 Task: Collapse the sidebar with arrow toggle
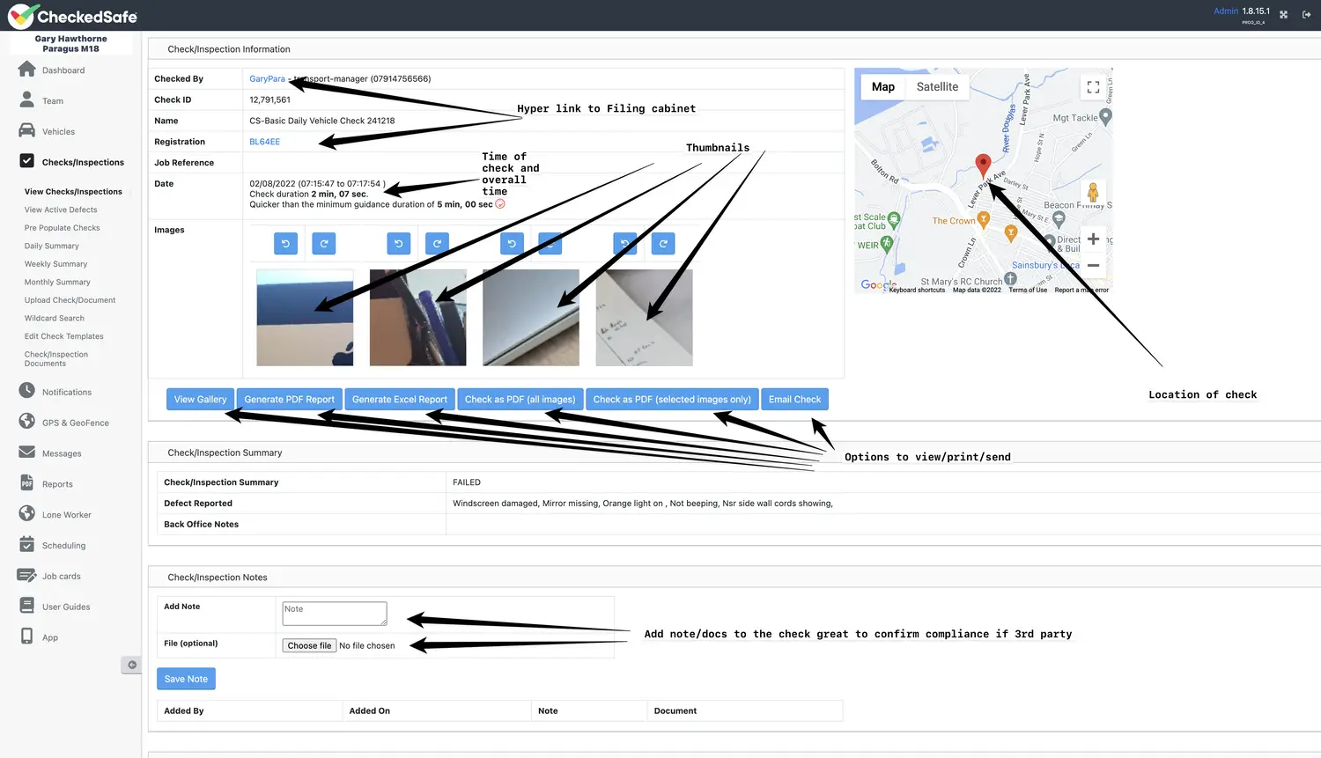(x=131, y=665)
